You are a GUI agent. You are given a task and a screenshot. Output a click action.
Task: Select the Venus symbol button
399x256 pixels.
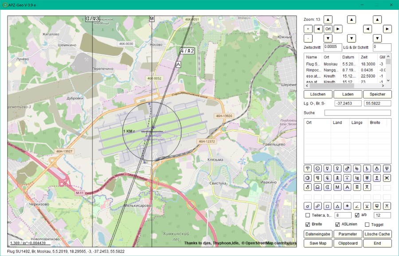pos(337,169)
